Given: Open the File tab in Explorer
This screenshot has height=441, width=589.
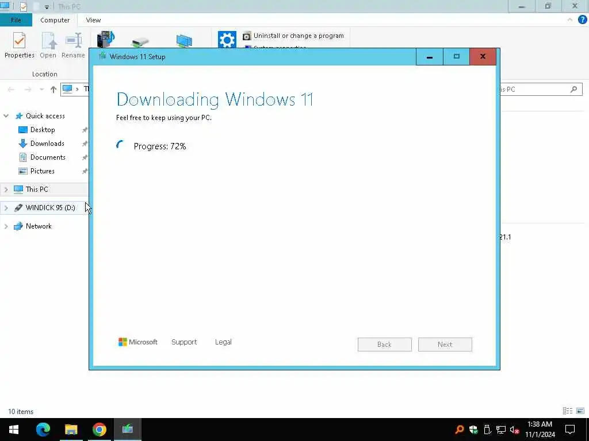Looking at the screenshot, I should pyautogui.click(x=16, y=20).
